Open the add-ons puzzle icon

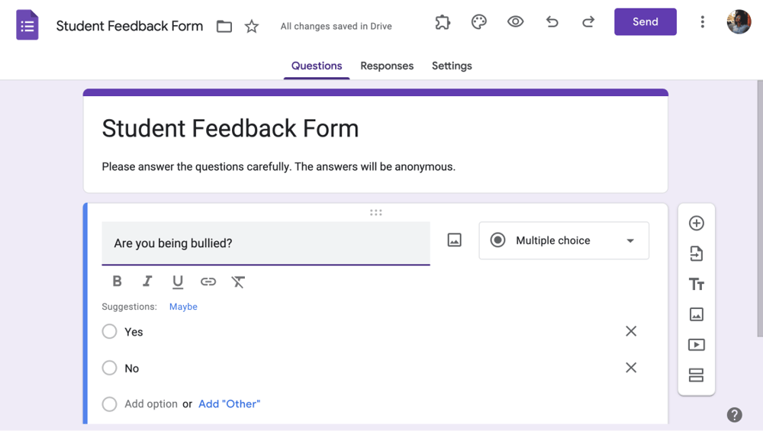443,22
